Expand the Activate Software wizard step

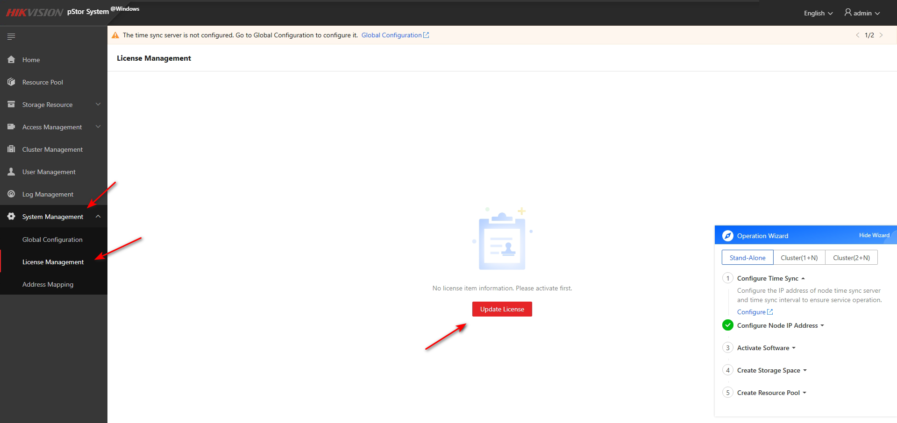(x=766, y=348)
